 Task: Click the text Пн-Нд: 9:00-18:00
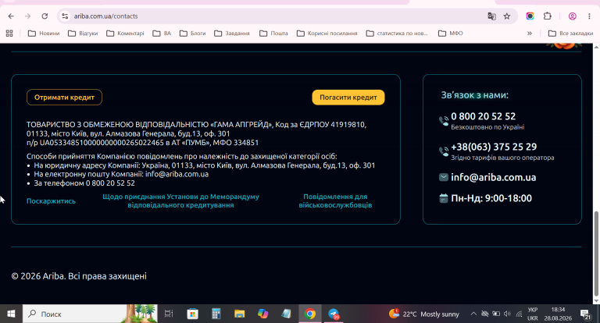pos(491,198)
